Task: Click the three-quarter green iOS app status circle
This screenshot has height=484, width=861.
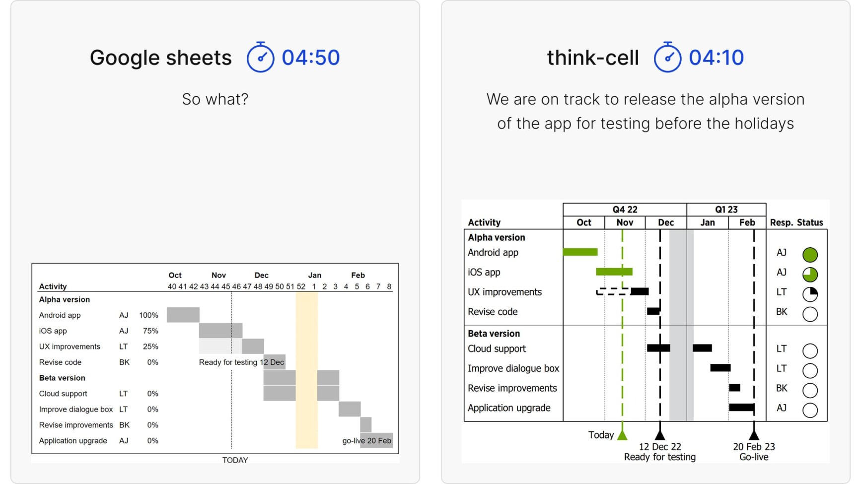Action: pyautogui.click(x=810, y=275)
